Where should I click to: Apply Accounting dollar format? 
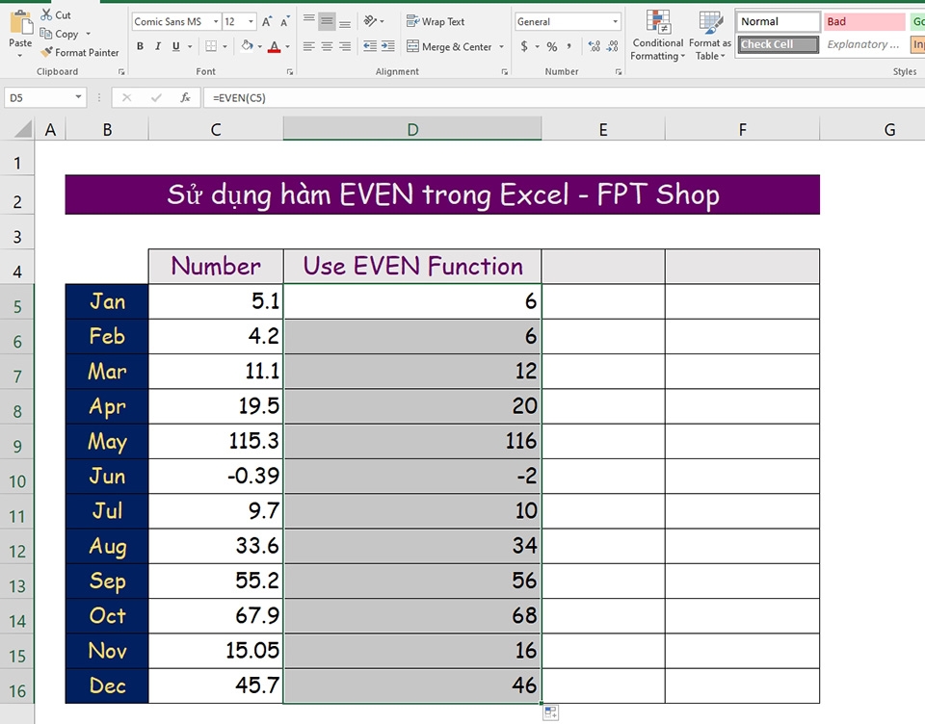pyautogui.click(x=524, y=46)
